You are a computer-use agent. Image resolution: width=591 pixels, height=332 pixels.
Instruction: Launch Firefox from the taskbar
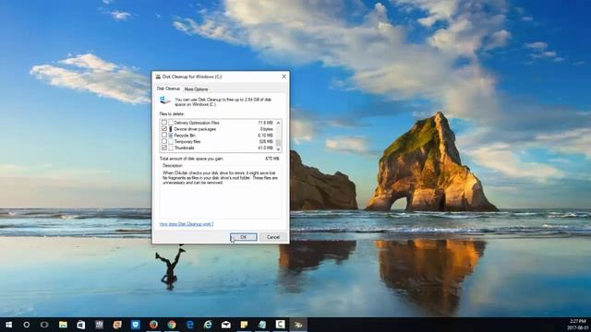point(153,325)
